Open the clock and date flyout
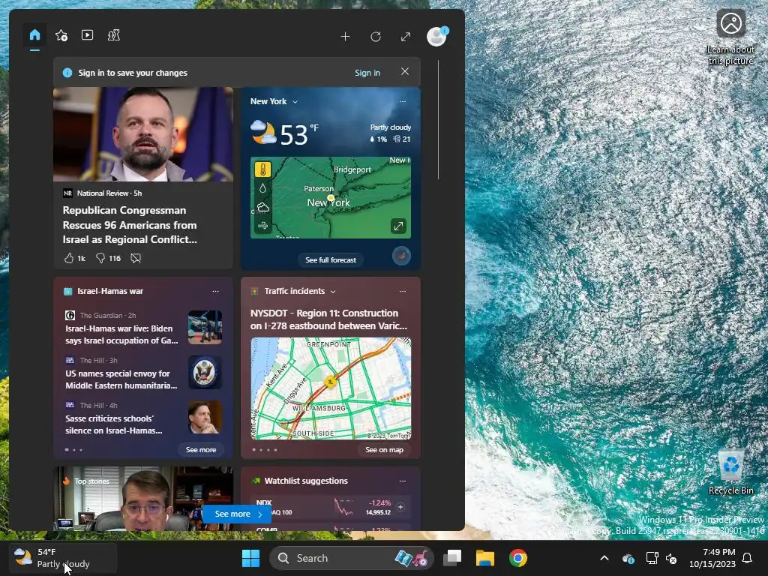The width and height of the screenshot is (768, 576). [x=712, y=558]
